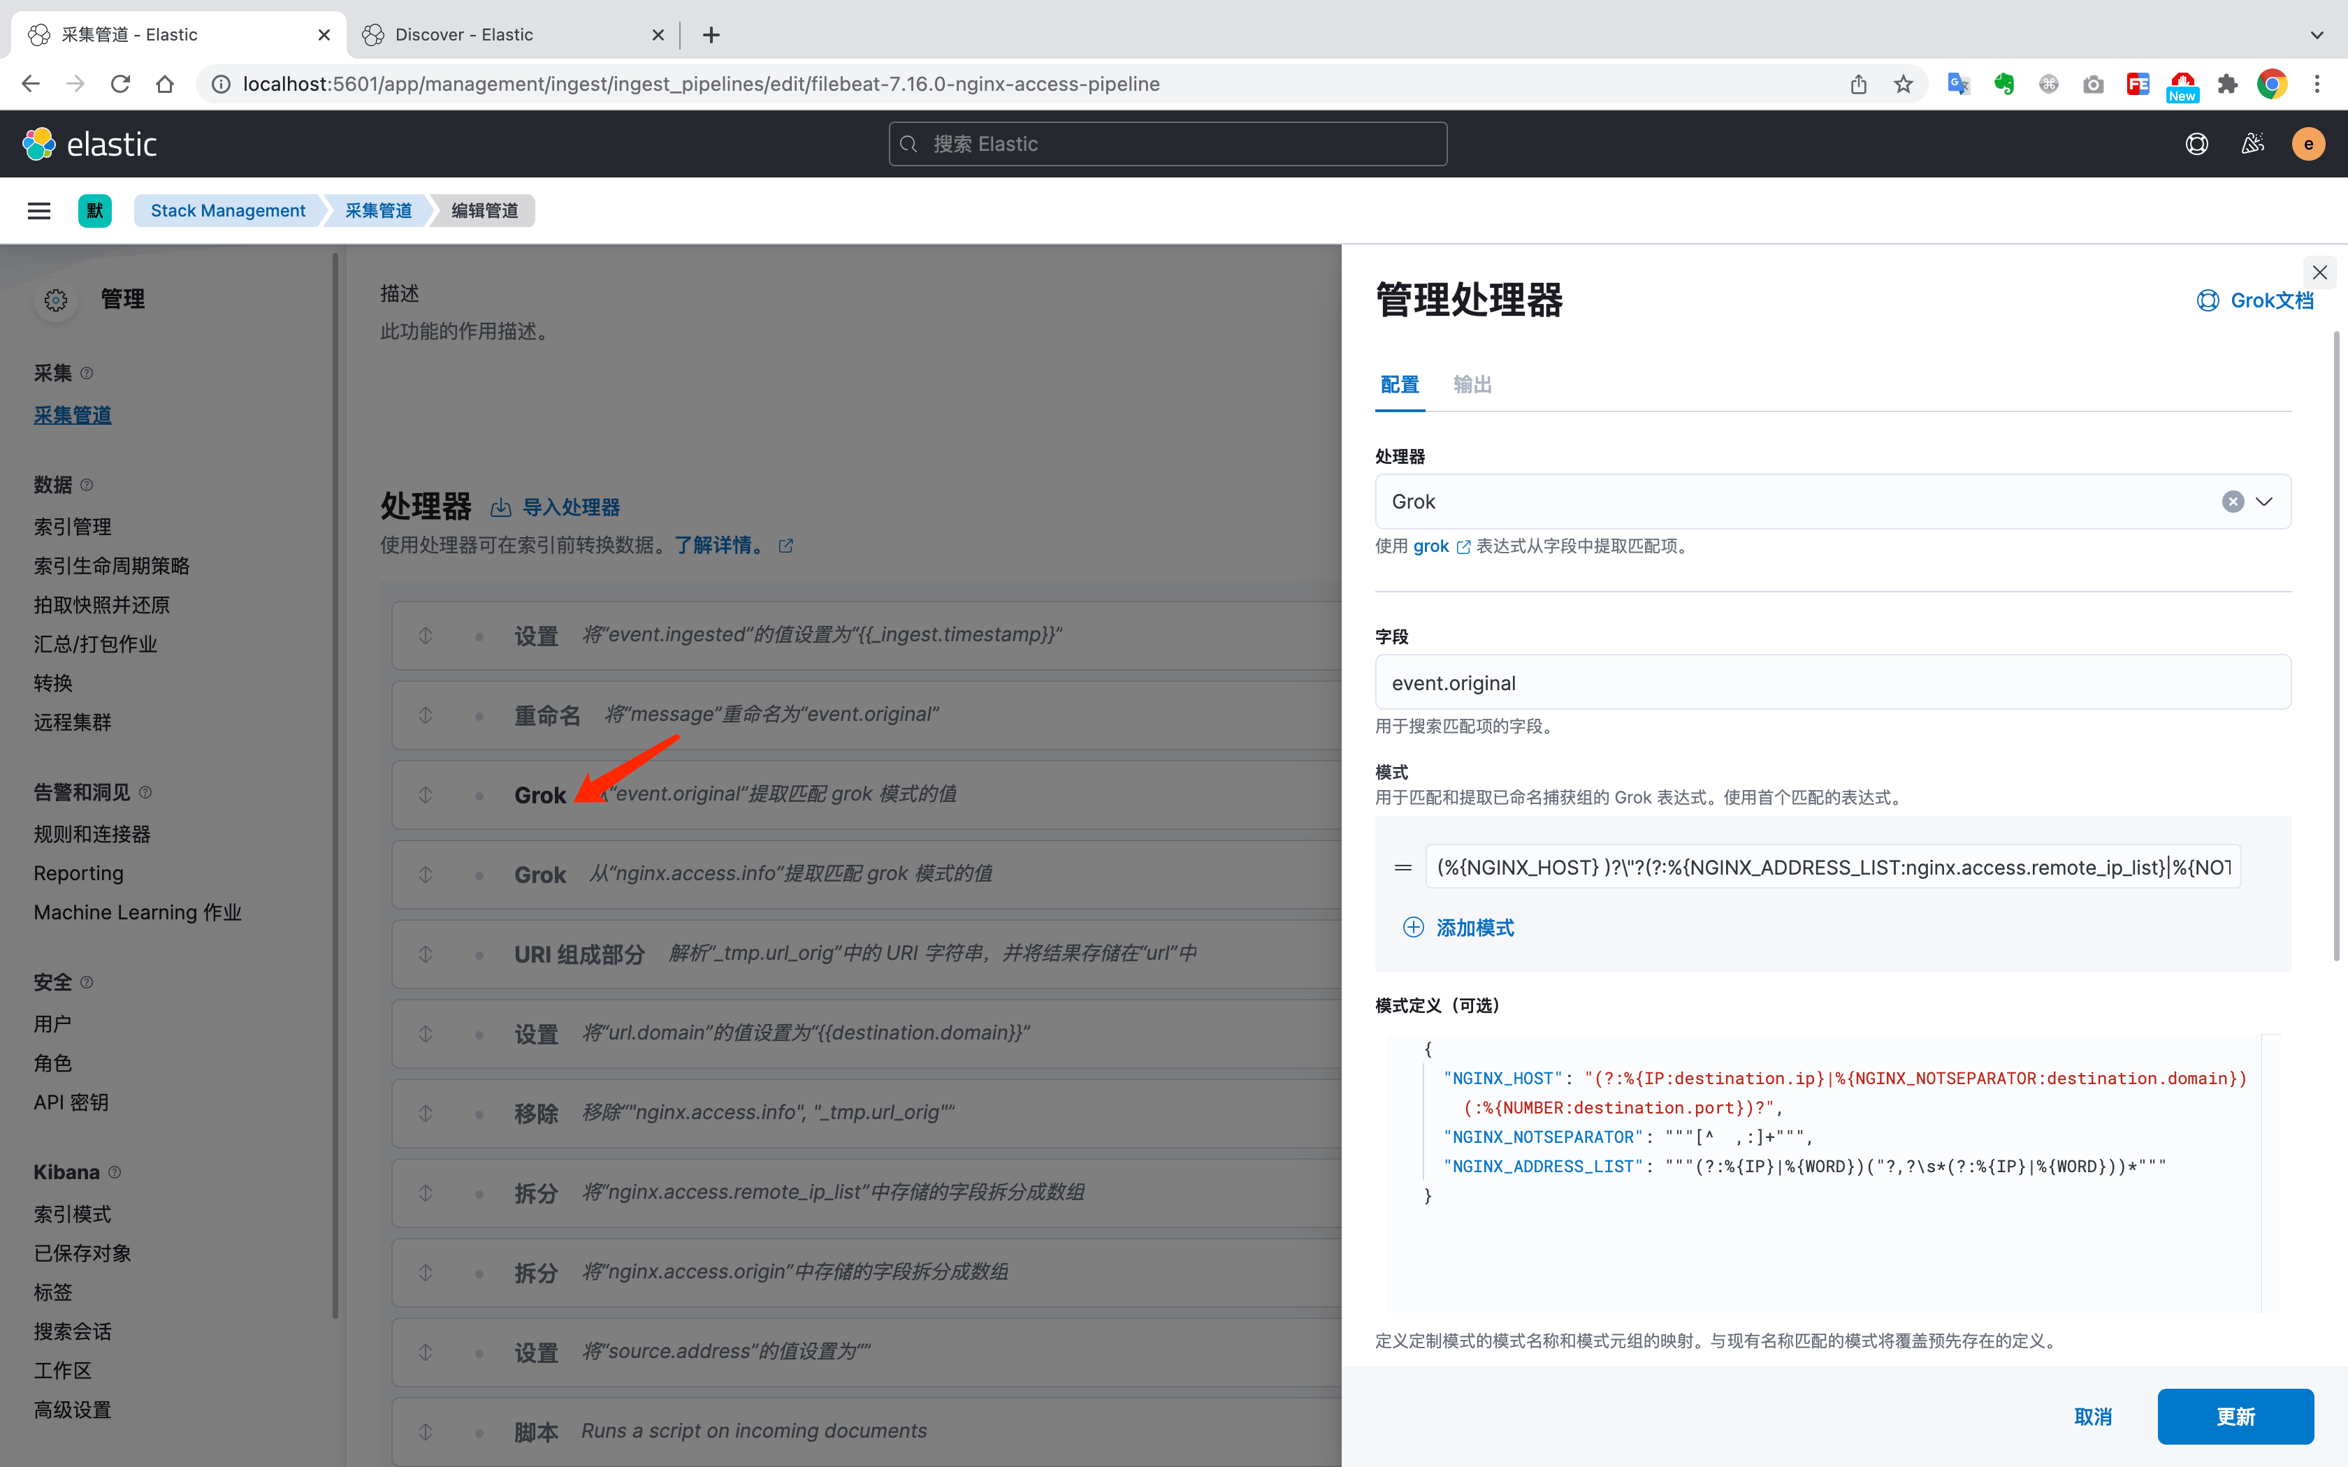The image size is (2348, 1467).
Task: Open 索引模式 in sidebar
Action: click(x=73, y=1215)
